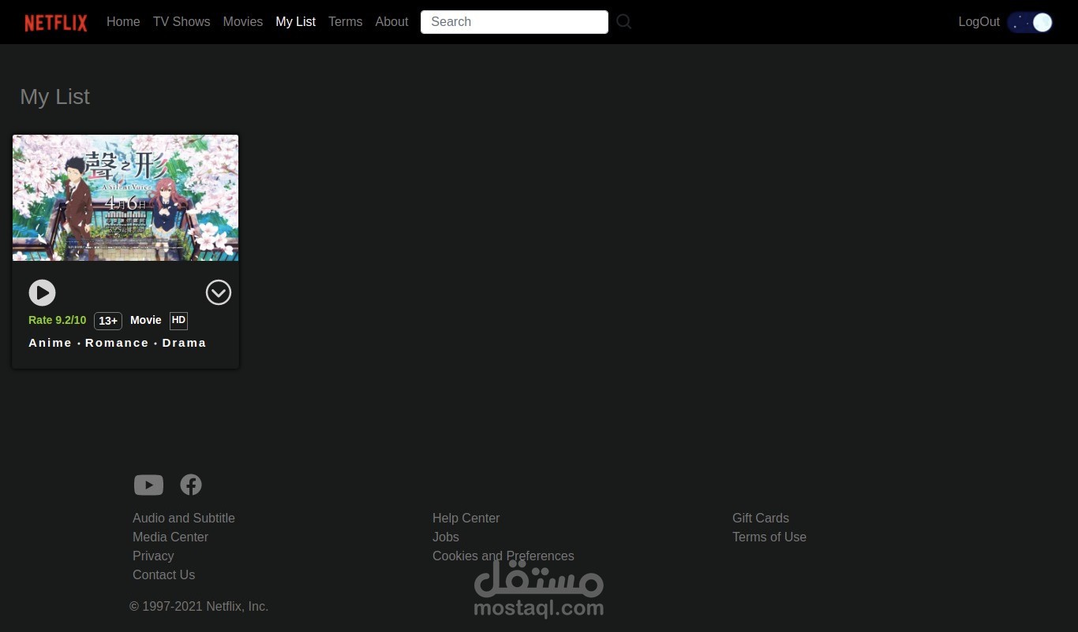The width and height of the screenshot is (1078, 632).
Task: Open the YouTube social icon
Action: coord(148,485)
